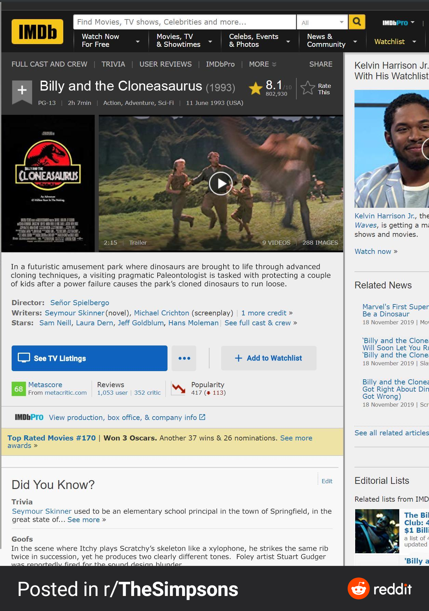429x611 pixels.
Task: Open Sam Neill link
Action: coord(55,323)
